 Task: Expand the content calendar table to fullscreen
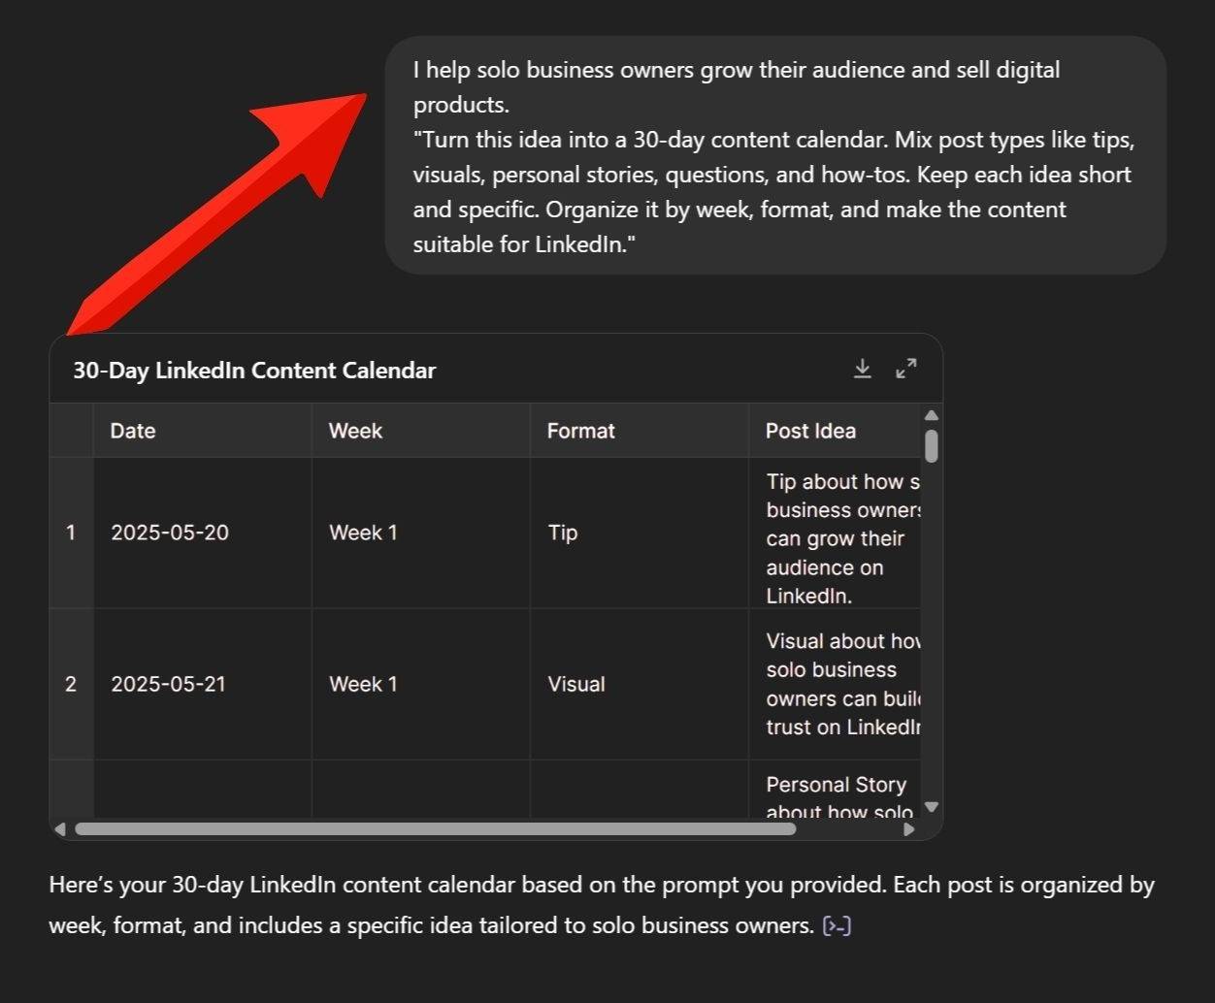(x=905, y=369)
